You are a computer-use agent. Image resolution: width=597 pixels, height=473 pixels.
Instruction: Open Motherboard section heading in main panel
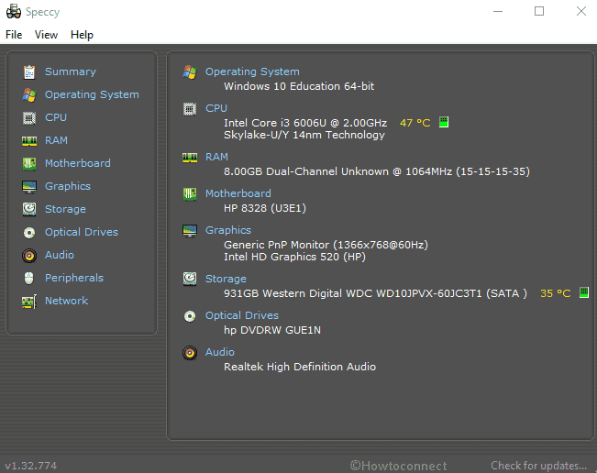coord(238,193)
